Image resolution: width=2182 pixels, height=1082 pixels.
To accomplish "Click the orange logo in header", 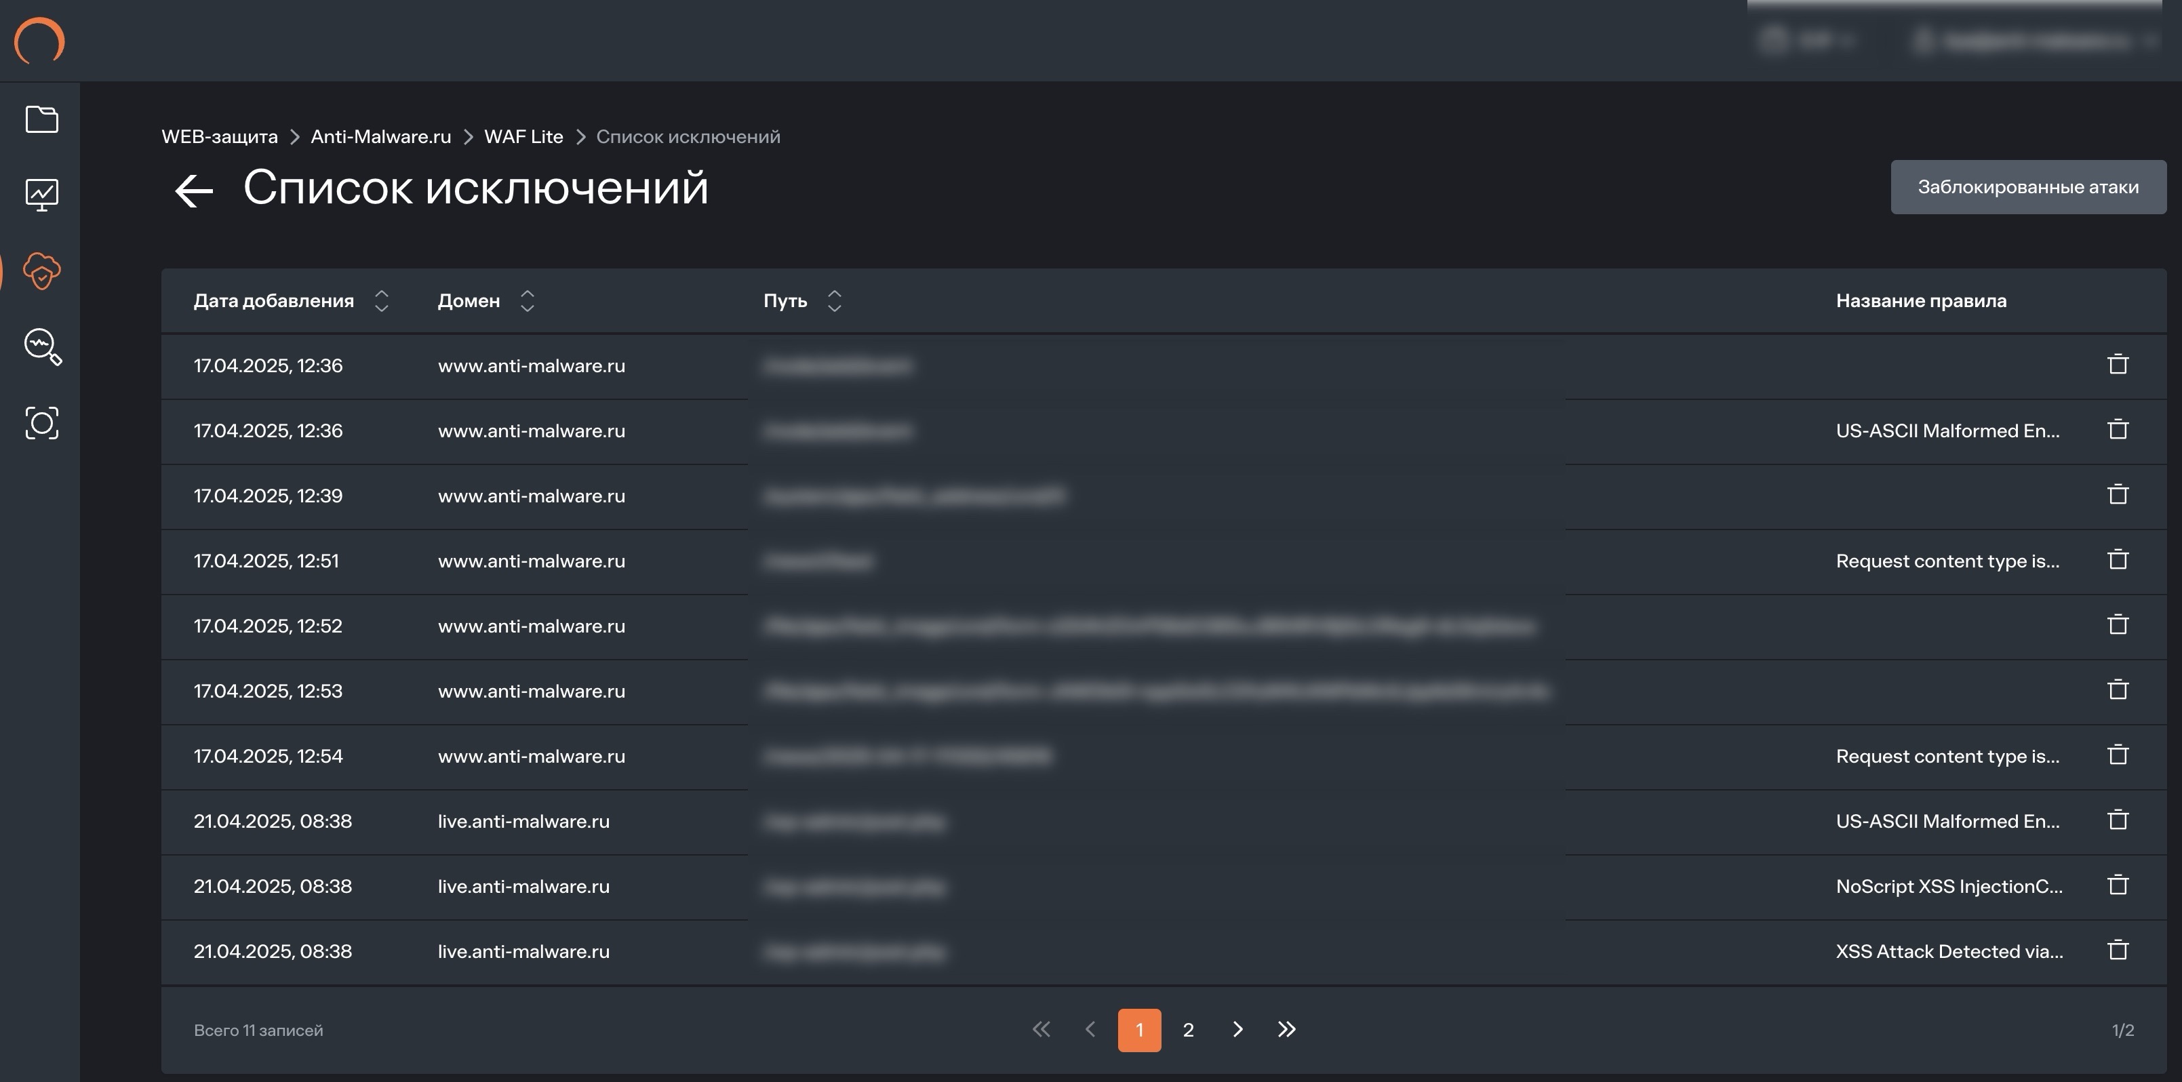I will pos(39,41).
